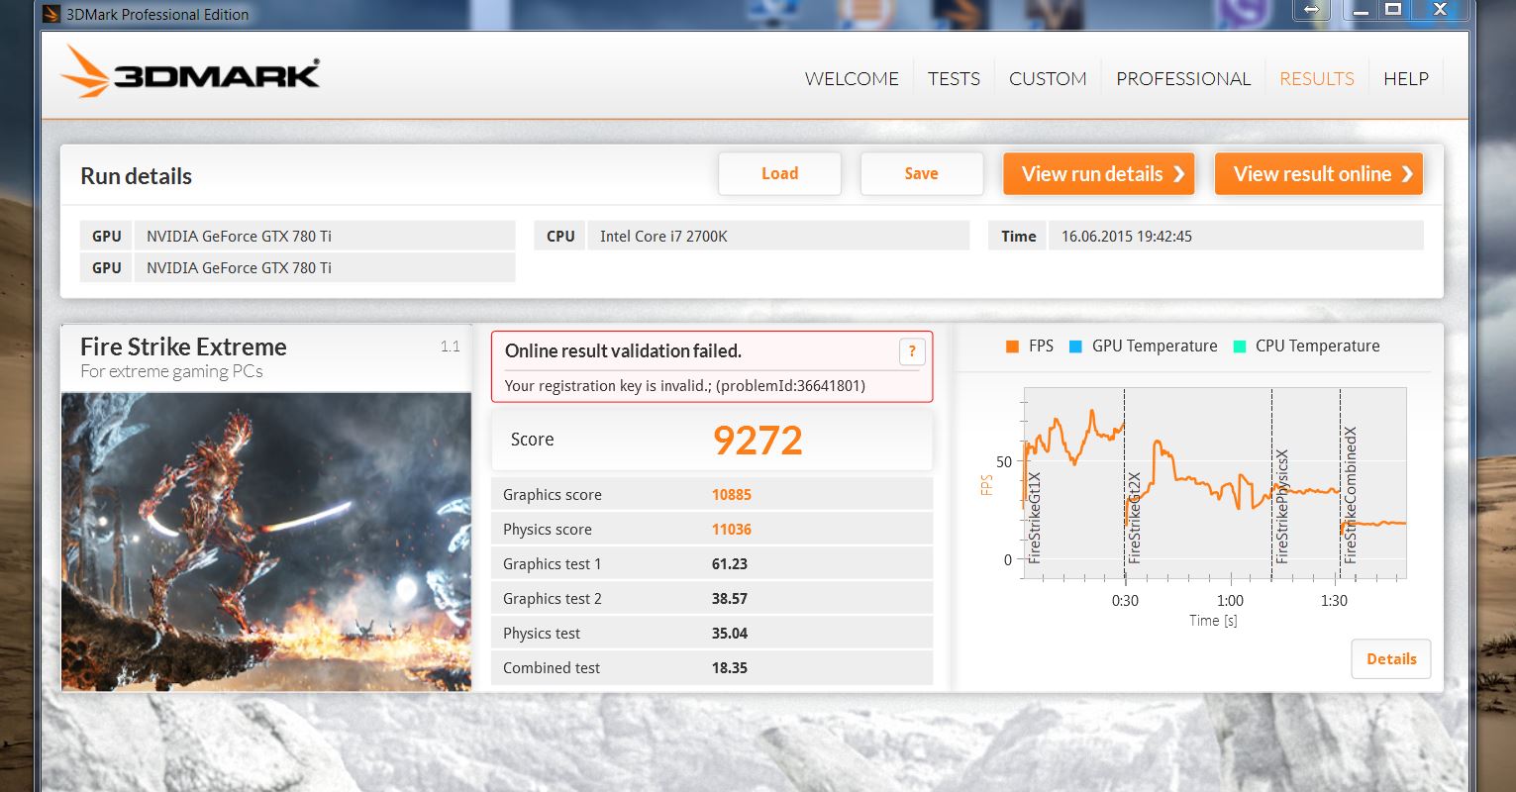Click the overall score value 9272

coord(758,441)
